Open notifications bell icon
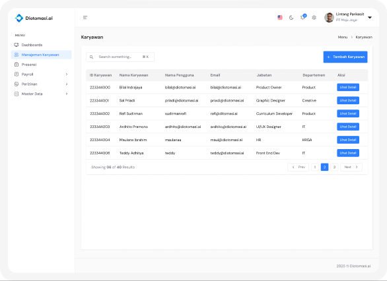Screen dimensions: 387x281 coord(303,17)
